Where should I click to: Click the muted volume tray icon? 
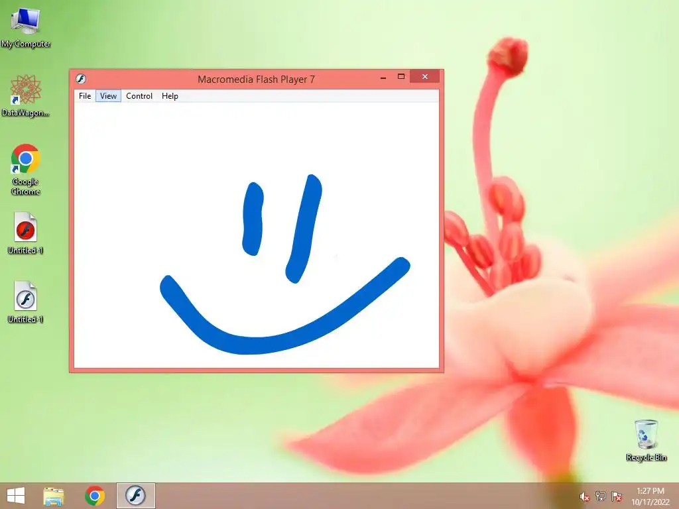coord(584,496)
